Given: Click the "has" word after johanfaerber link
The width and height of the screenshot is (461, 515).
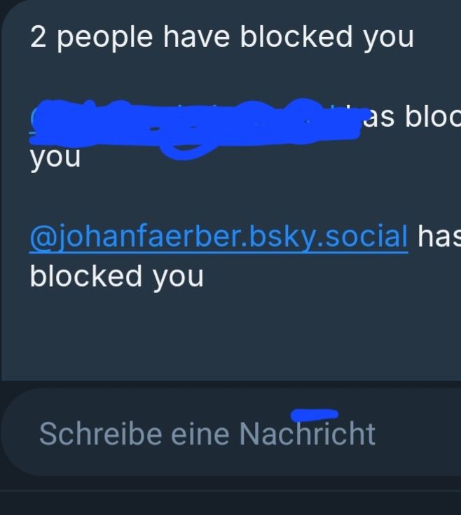Looking at the screenshot, I should [439, 237].
